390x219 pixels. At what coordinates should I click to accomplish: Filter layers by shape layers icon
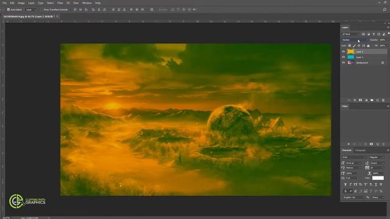coord(379,34)
